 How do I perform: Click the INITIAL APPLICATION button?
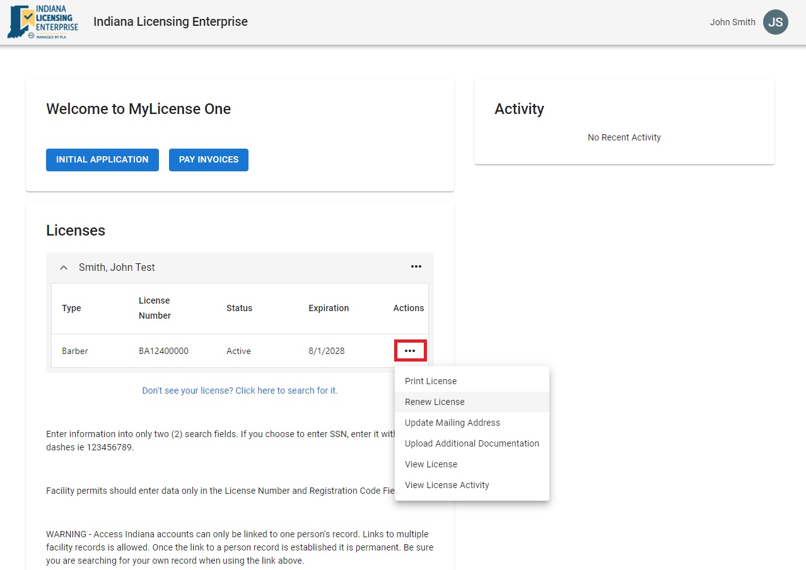pyautogui.click(x=102, y=160)
